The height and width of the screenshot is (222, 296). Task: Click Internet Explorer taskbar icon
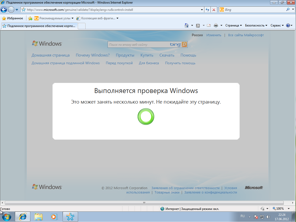click(x=23, y=217)
